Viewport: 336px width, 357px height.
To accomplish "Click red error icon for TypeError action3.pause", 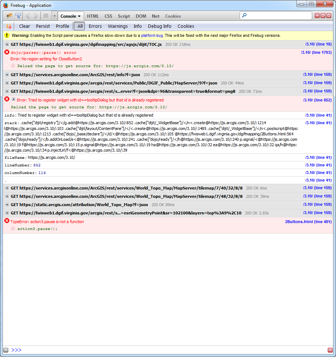I will click(x=7, y=221).
